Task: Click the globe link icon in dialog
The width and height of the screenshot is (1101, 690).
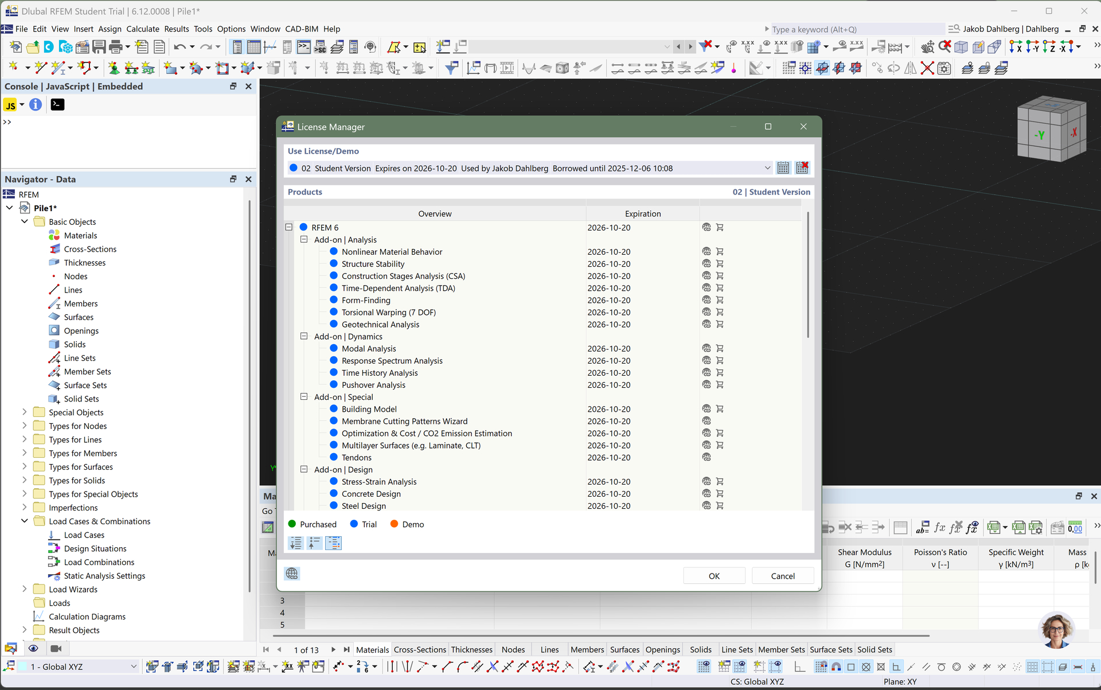Action: click(x=292, y=574)
